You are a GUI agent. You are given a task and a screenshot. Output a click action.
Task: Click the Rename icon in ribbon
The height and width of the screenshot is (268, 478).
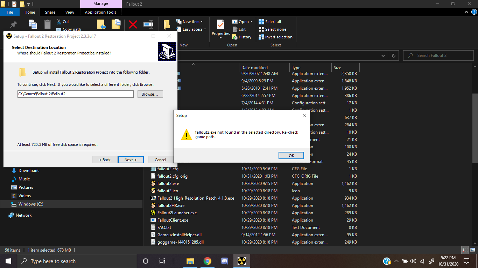[148, 24]
